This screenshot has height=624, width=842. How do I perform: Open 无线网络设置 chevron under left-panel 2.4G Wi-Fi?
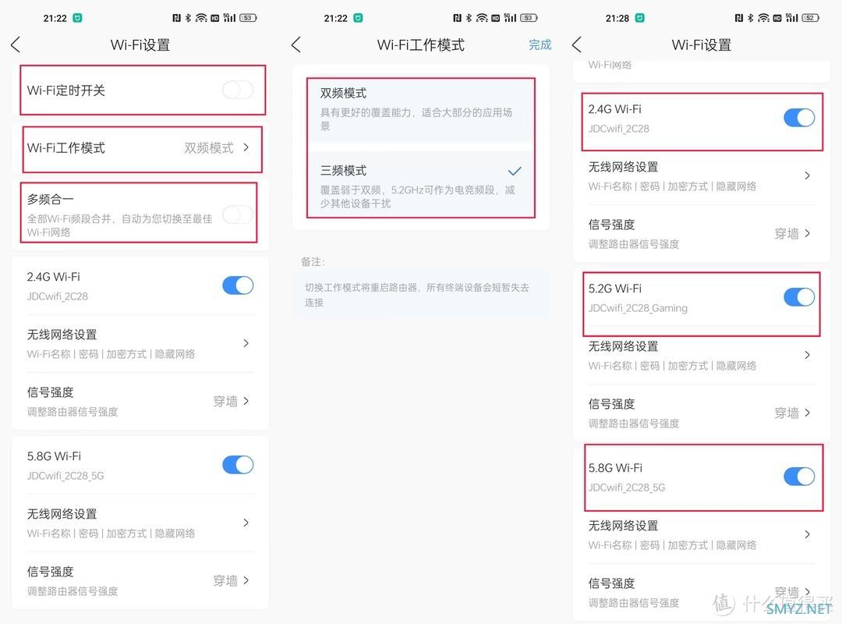pos(246,343)
